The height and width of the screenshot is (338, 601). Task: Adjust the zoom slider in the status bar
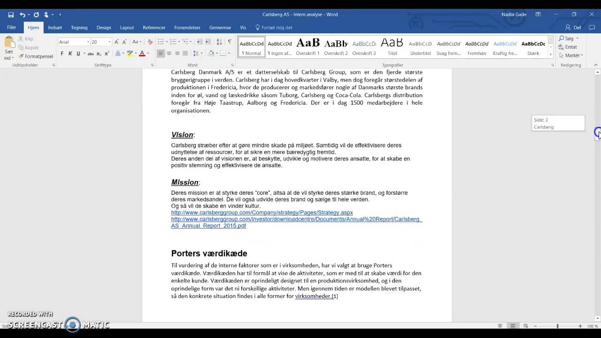click(558, 326)
